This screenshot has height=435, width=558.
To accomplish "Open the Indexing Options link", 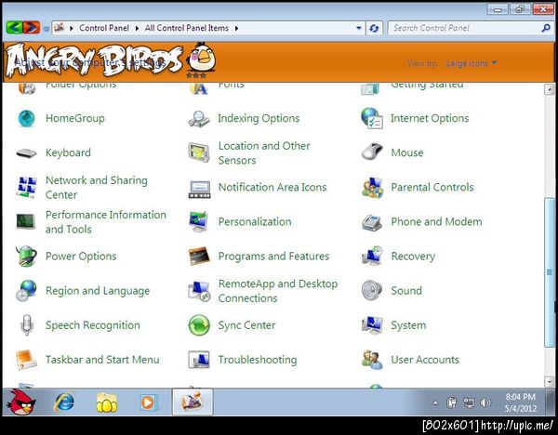I will tap(259, 118).
